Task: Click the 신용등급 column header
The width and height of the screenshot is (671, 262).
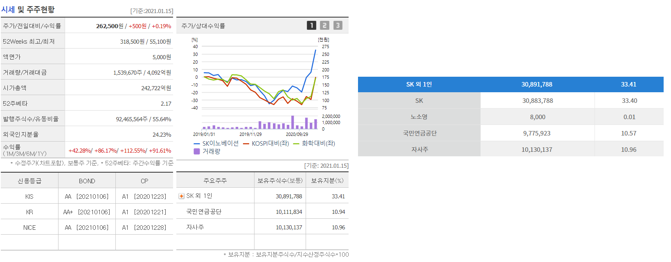Action: point(29,181)
